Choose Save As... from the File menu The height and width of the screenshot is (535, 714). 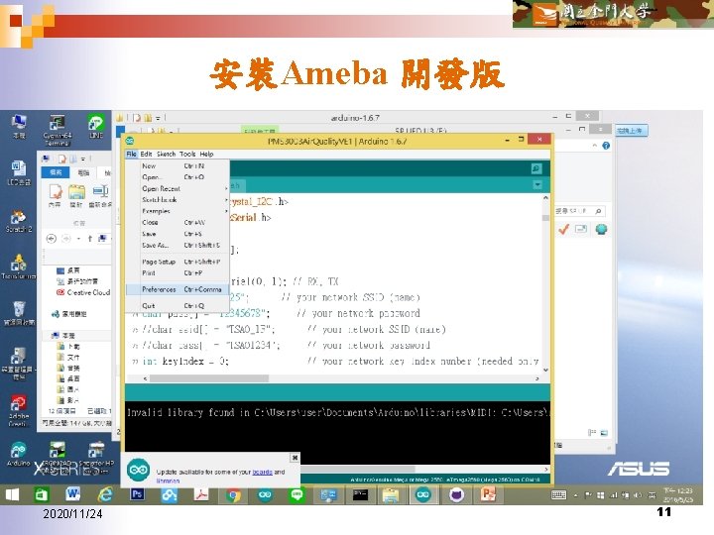pyautogui.click(x=178, y=246)
